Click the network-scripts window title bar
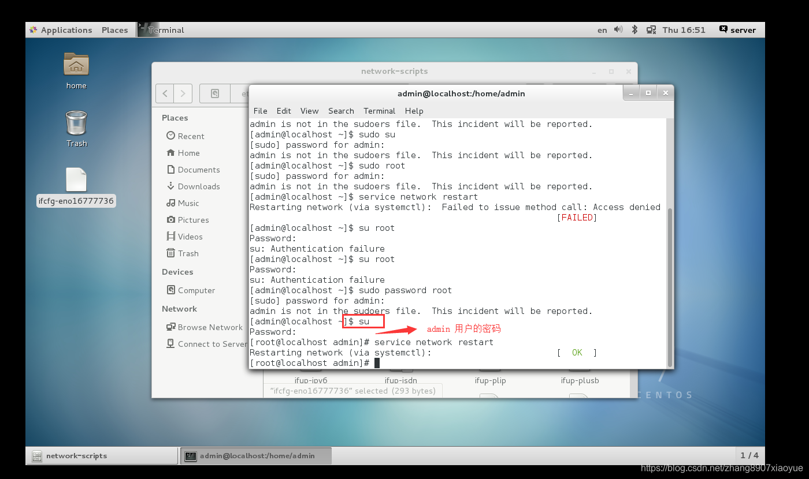 point(394,72)
